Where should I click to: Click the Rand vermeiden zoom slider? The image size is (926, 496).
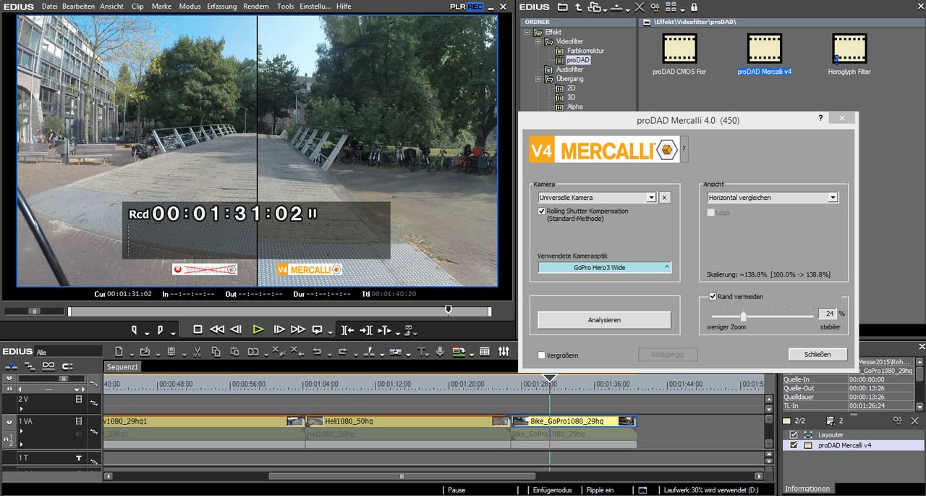tap(763, 316)
